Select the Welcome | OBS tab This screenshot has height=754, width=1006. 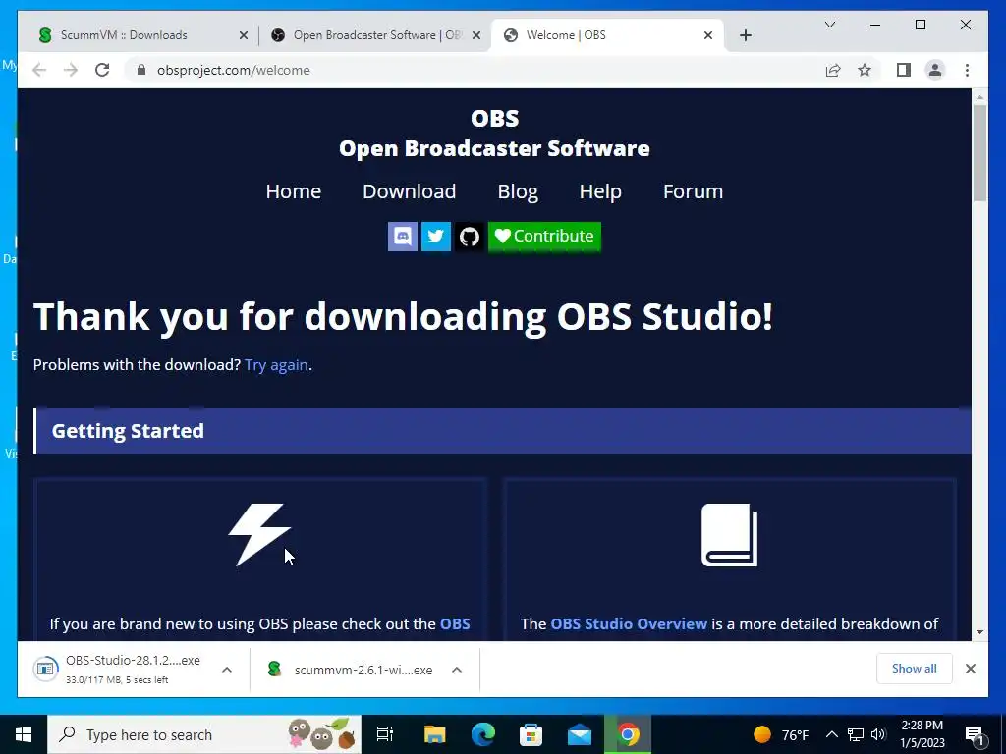pos(606,35)
